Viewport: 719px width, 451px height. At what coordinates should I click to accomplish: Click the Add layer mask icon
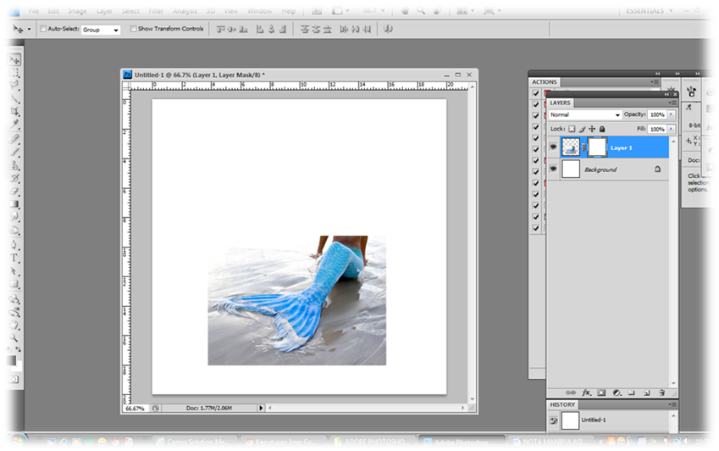tap(601, 393)
